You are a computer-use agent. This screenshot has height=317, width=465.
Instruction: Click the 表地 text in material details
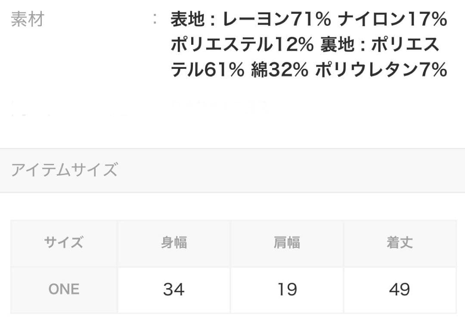185,20
